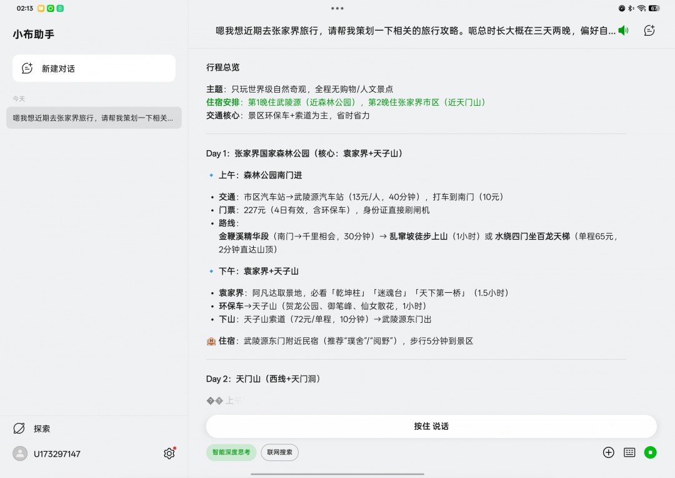
Task: Tap the plus icon to add attachment
Action: 608,452
